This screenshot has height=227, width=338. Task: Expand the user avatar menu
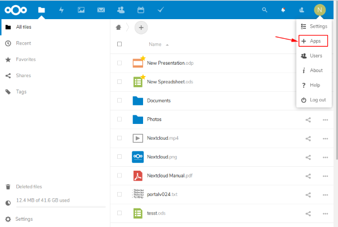tap(319, 10)
